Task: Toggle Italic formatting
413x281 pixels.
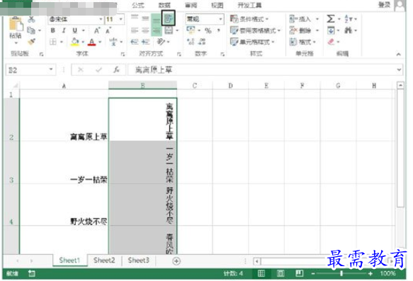Action: [x=64, y=30]
